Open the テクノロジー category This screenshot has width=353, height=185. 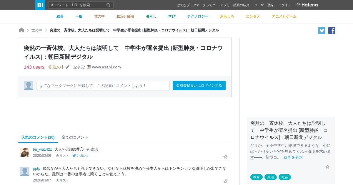[x=198, y=16]
